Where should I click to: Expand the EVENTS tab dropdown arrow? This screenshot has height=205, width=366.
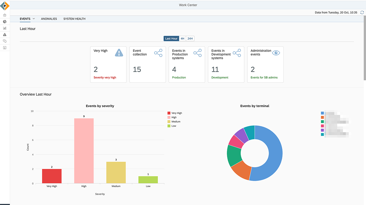point(34,19)
